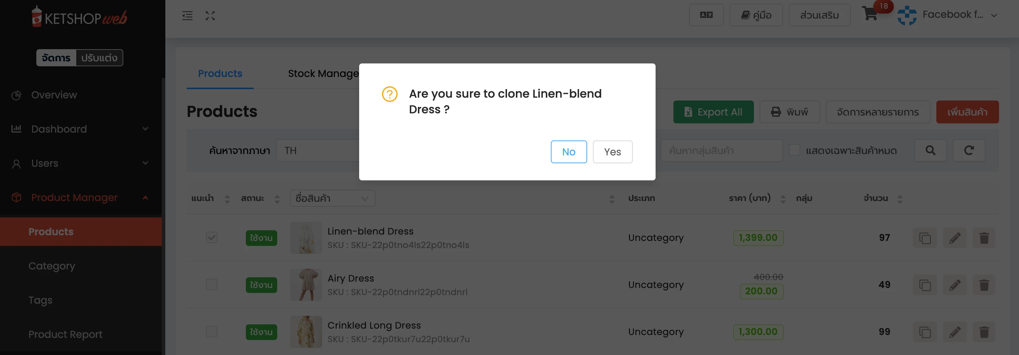Clone the Crinkled Long Dress product
This screenshot has width=1019, height=355.
click(x=925, y=332)
